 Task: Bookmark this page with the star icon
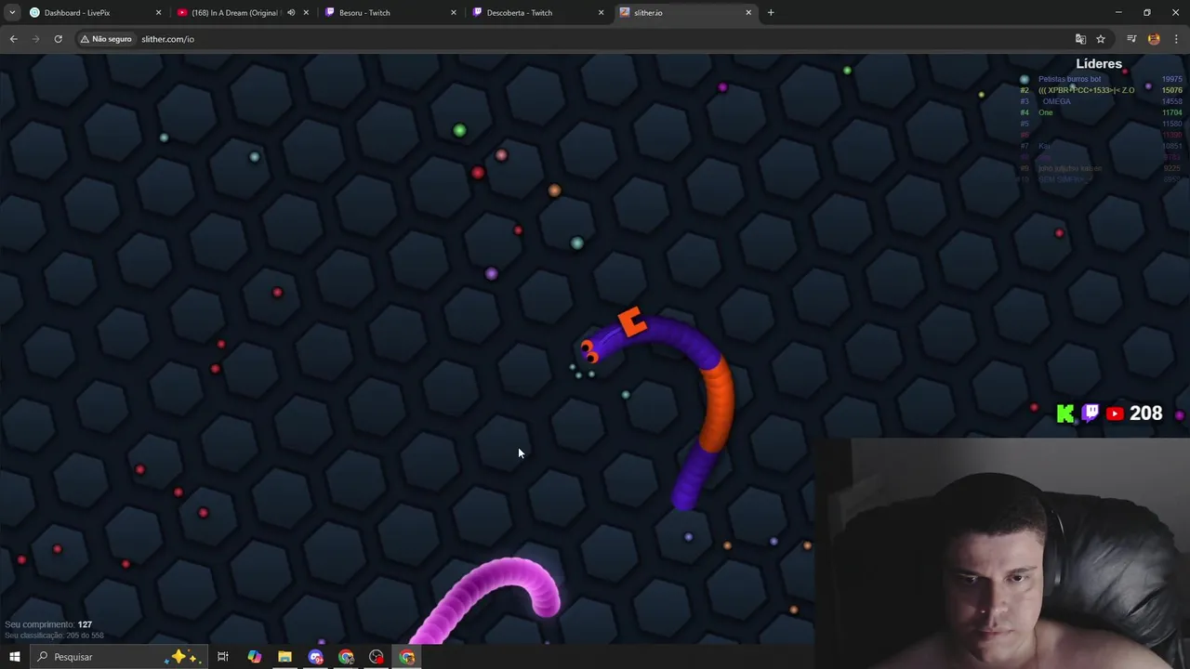point(1101,39)
